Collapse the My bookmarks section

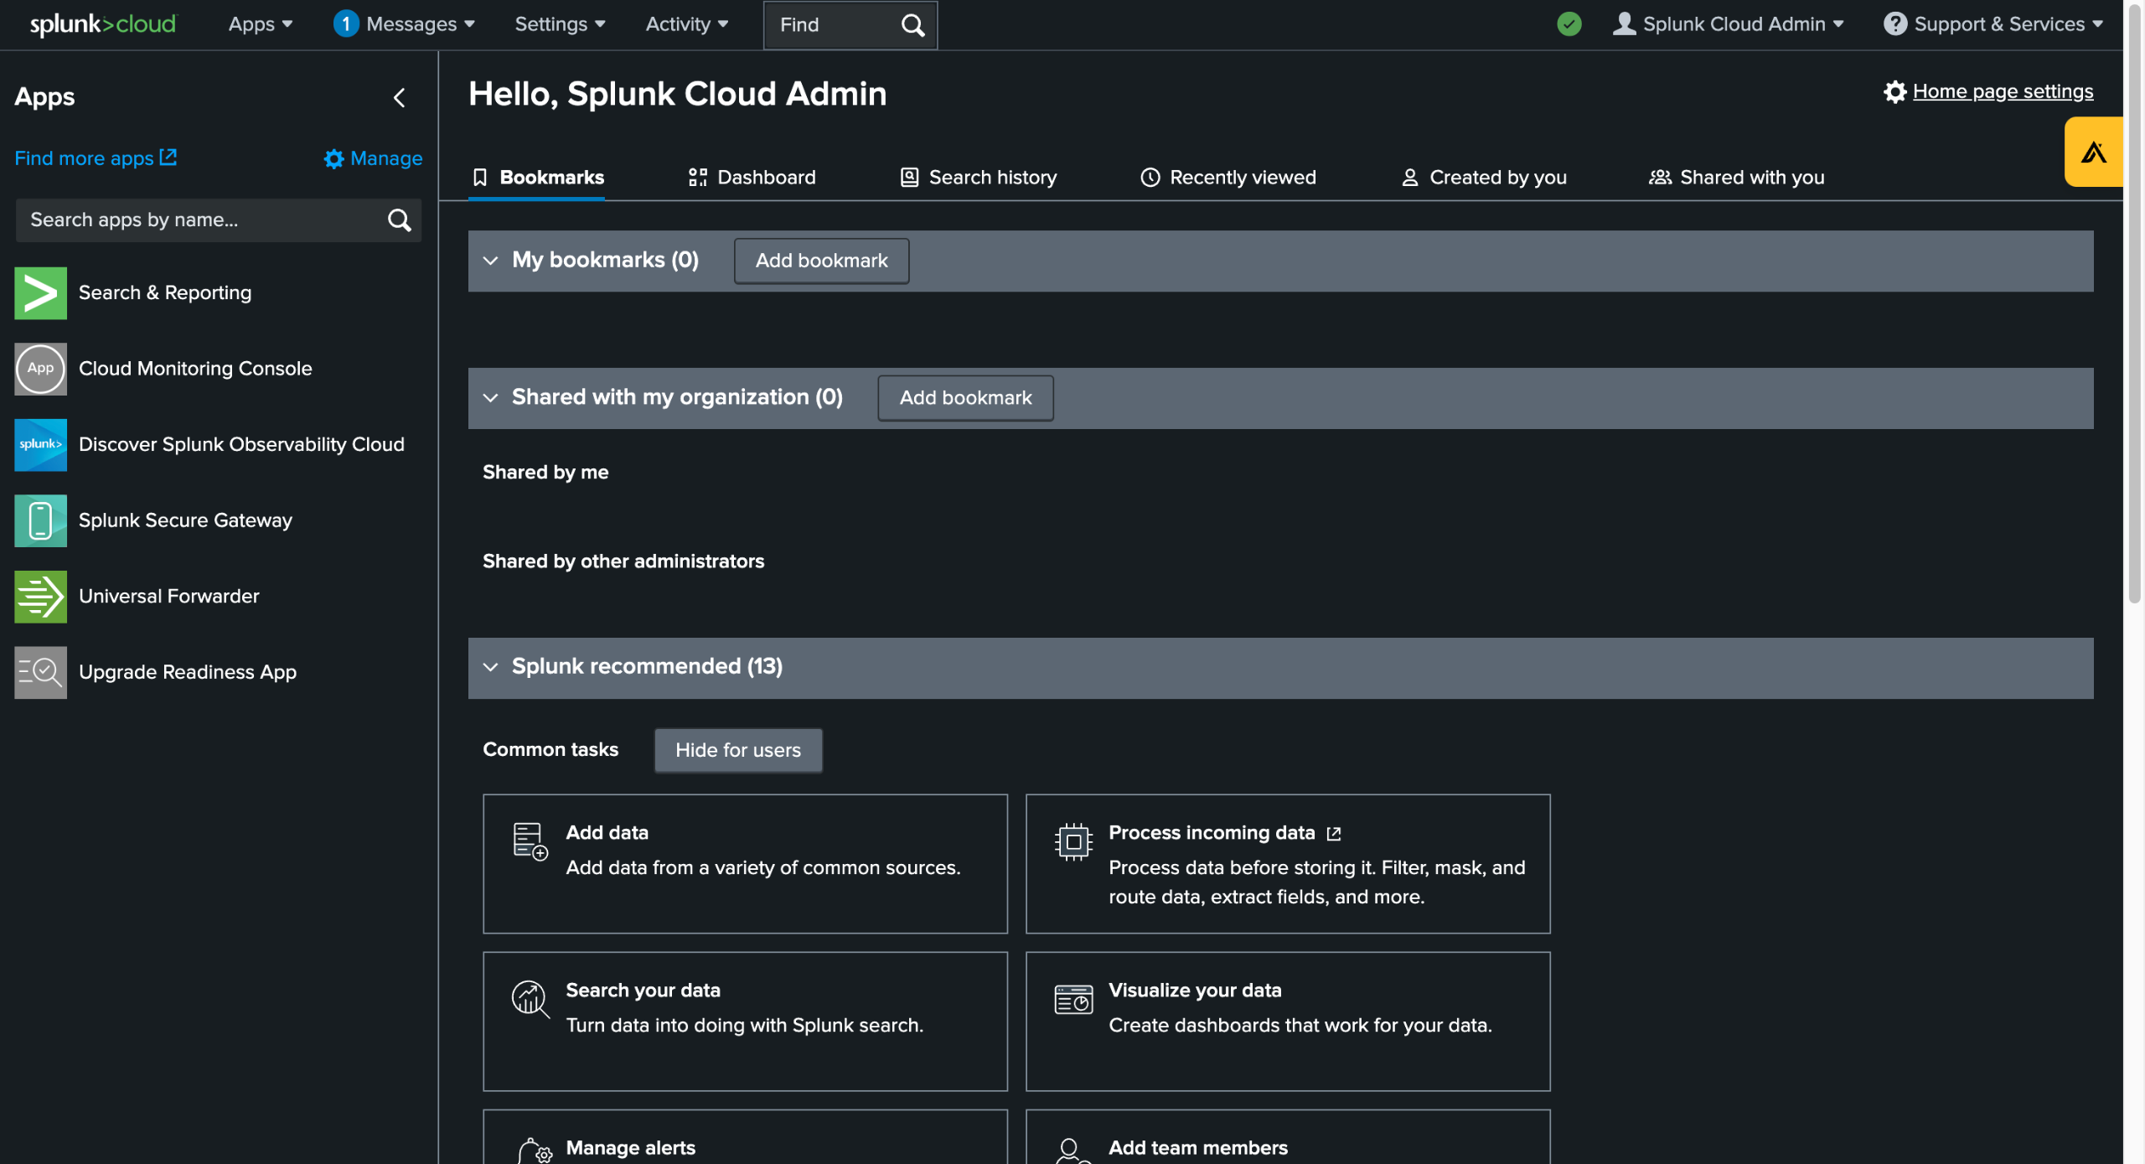tap(491, 261)
